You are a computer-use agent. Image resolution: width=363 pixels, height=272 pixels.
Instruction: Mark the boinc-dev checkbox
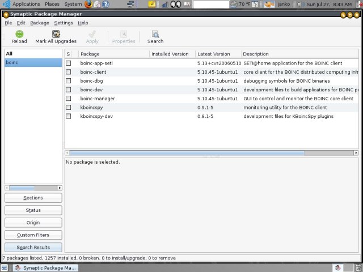tap(68, 90)
